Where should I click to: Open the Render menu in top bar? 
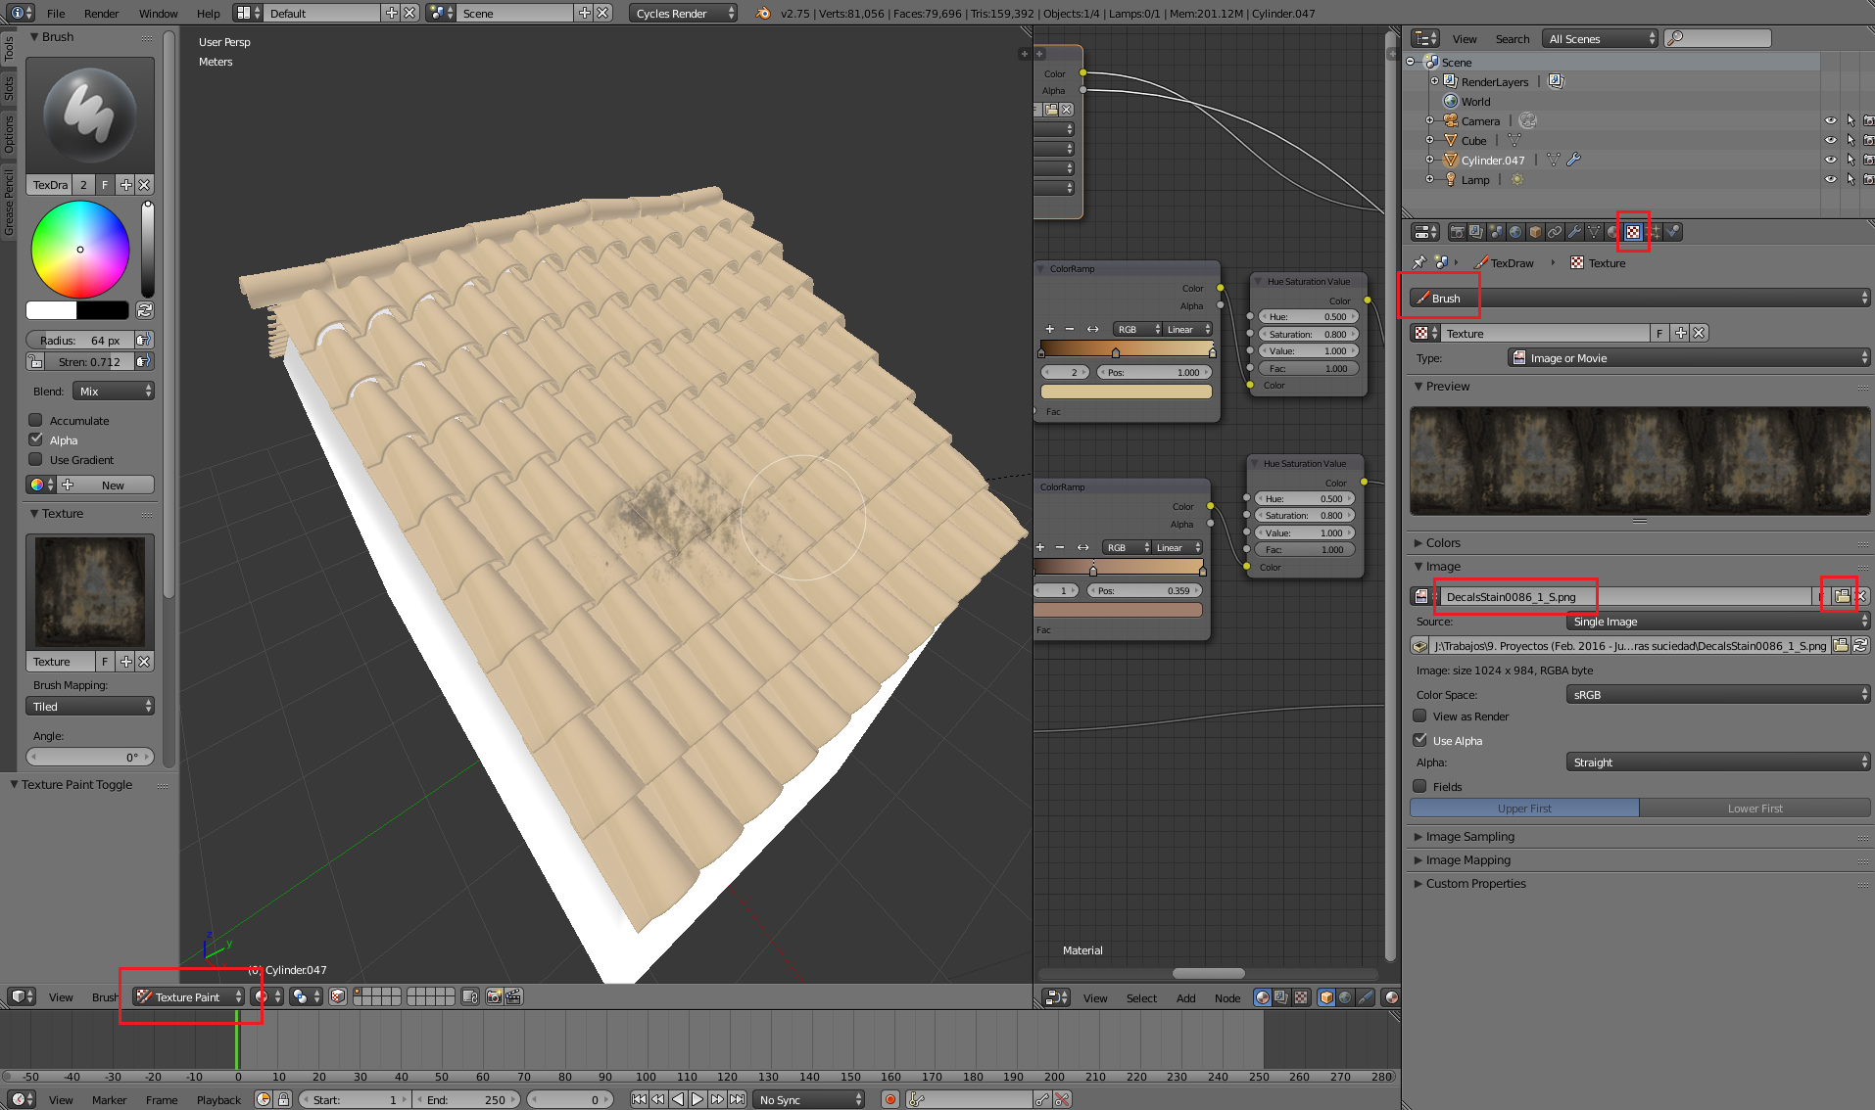(101, 13)
